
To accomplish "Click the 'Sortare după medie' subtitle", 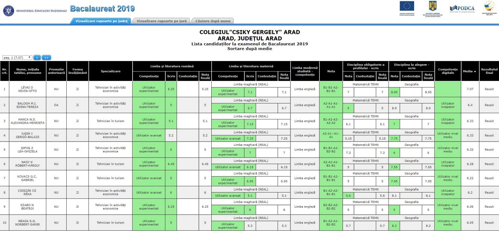I will tap(249, 49).
